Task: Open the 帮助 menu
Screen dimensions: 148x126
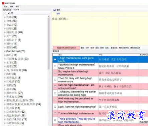Action: [x=17, y=7]
